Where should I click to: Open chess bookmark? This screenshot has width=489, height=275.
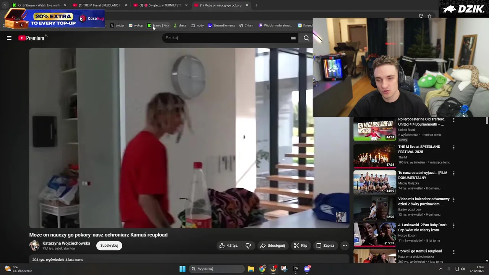(180, 26)
